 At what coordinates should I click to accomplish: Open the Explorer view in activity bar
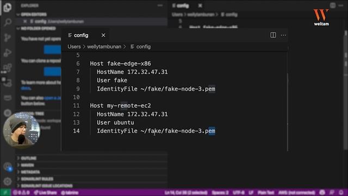click(x=7, y=7)
